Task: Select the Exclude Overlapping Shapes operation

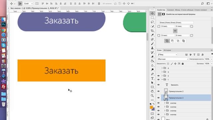Action: [183, 41]
